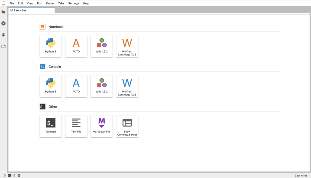Open the Open Tabs sidebar icon
The width and height of the screenshot is (311, 178).
pos(3,46)
